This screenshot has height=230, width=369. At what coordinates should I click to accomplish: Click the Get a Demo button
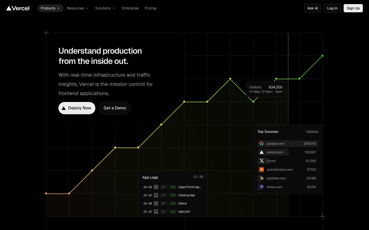click(115, 108)
